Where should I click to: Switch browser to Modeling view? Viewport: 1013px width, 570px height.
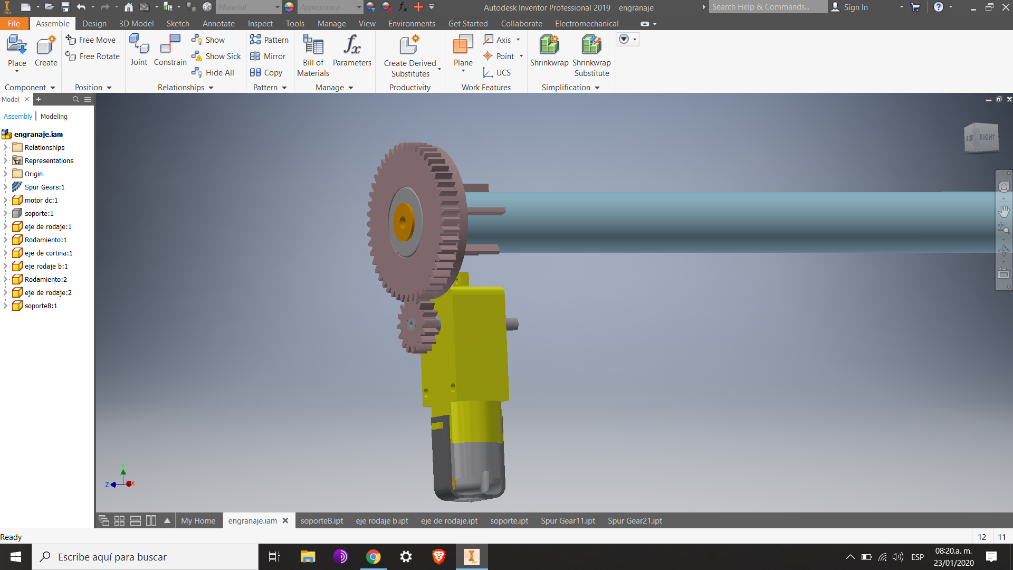coord(54,116)
